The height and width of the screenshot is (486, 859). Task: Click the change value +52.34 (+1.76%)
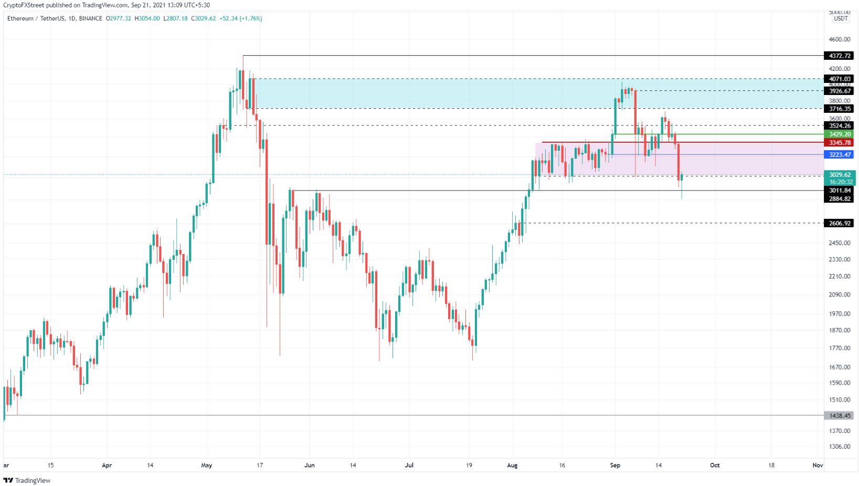(241, 18)
